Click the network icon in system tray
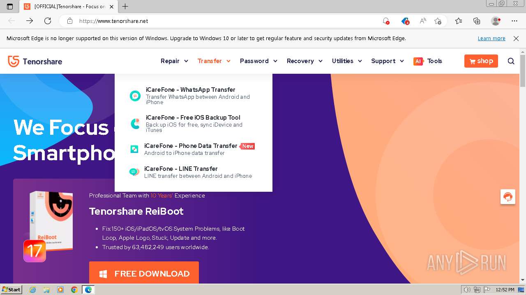Image resolution: width=526 pixels, height=295 pixels. tap(477, 290)
